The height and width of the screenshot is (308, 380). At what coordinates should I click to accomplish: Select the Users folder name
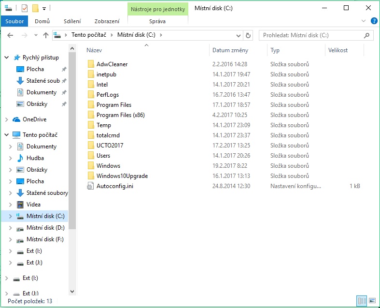coord(103,156)
